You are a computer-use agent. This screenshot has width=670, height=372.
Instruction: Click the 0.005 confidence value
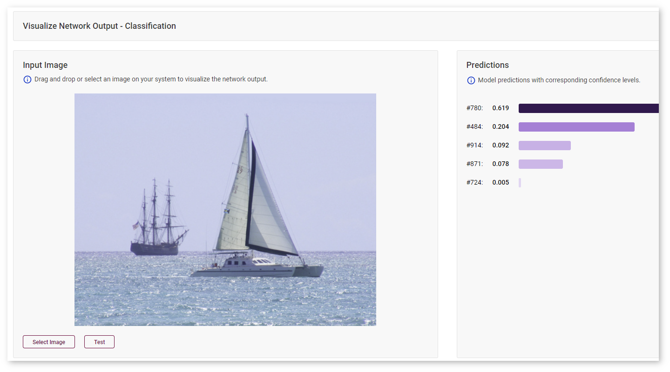coord(501,182)
